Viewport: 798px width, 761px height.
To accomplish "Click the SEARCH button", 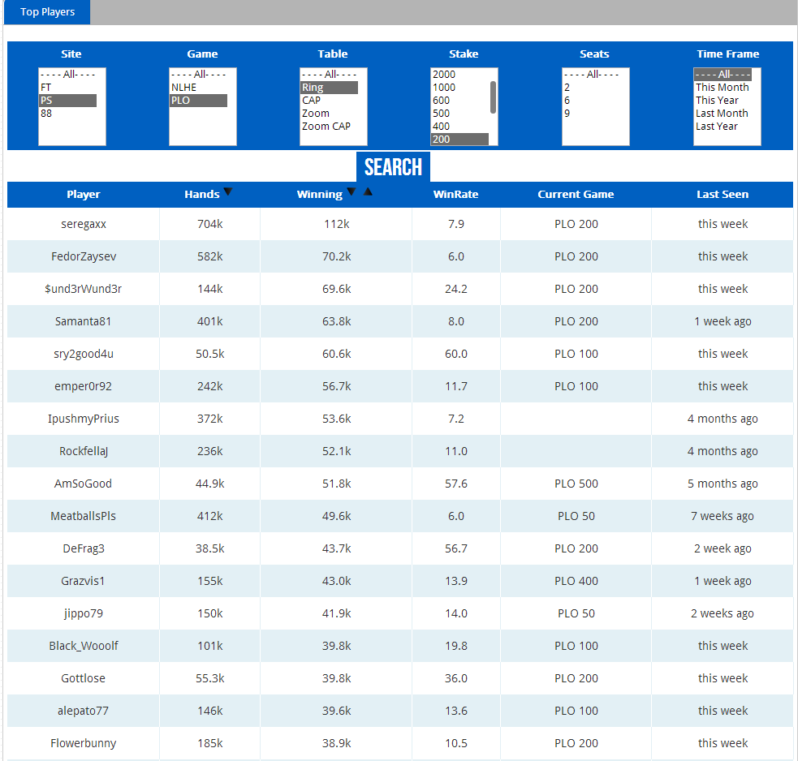I will (393, 167).
